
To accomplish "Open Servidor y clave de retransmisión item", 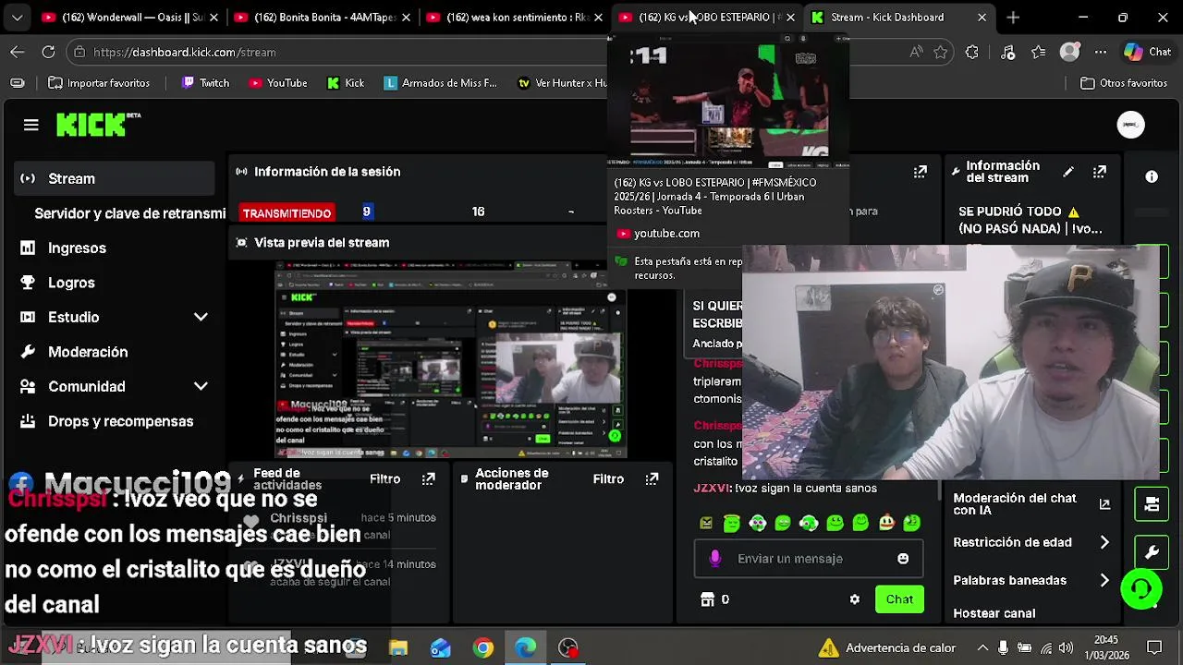I will pyautogui.click(x=129, y=213).
